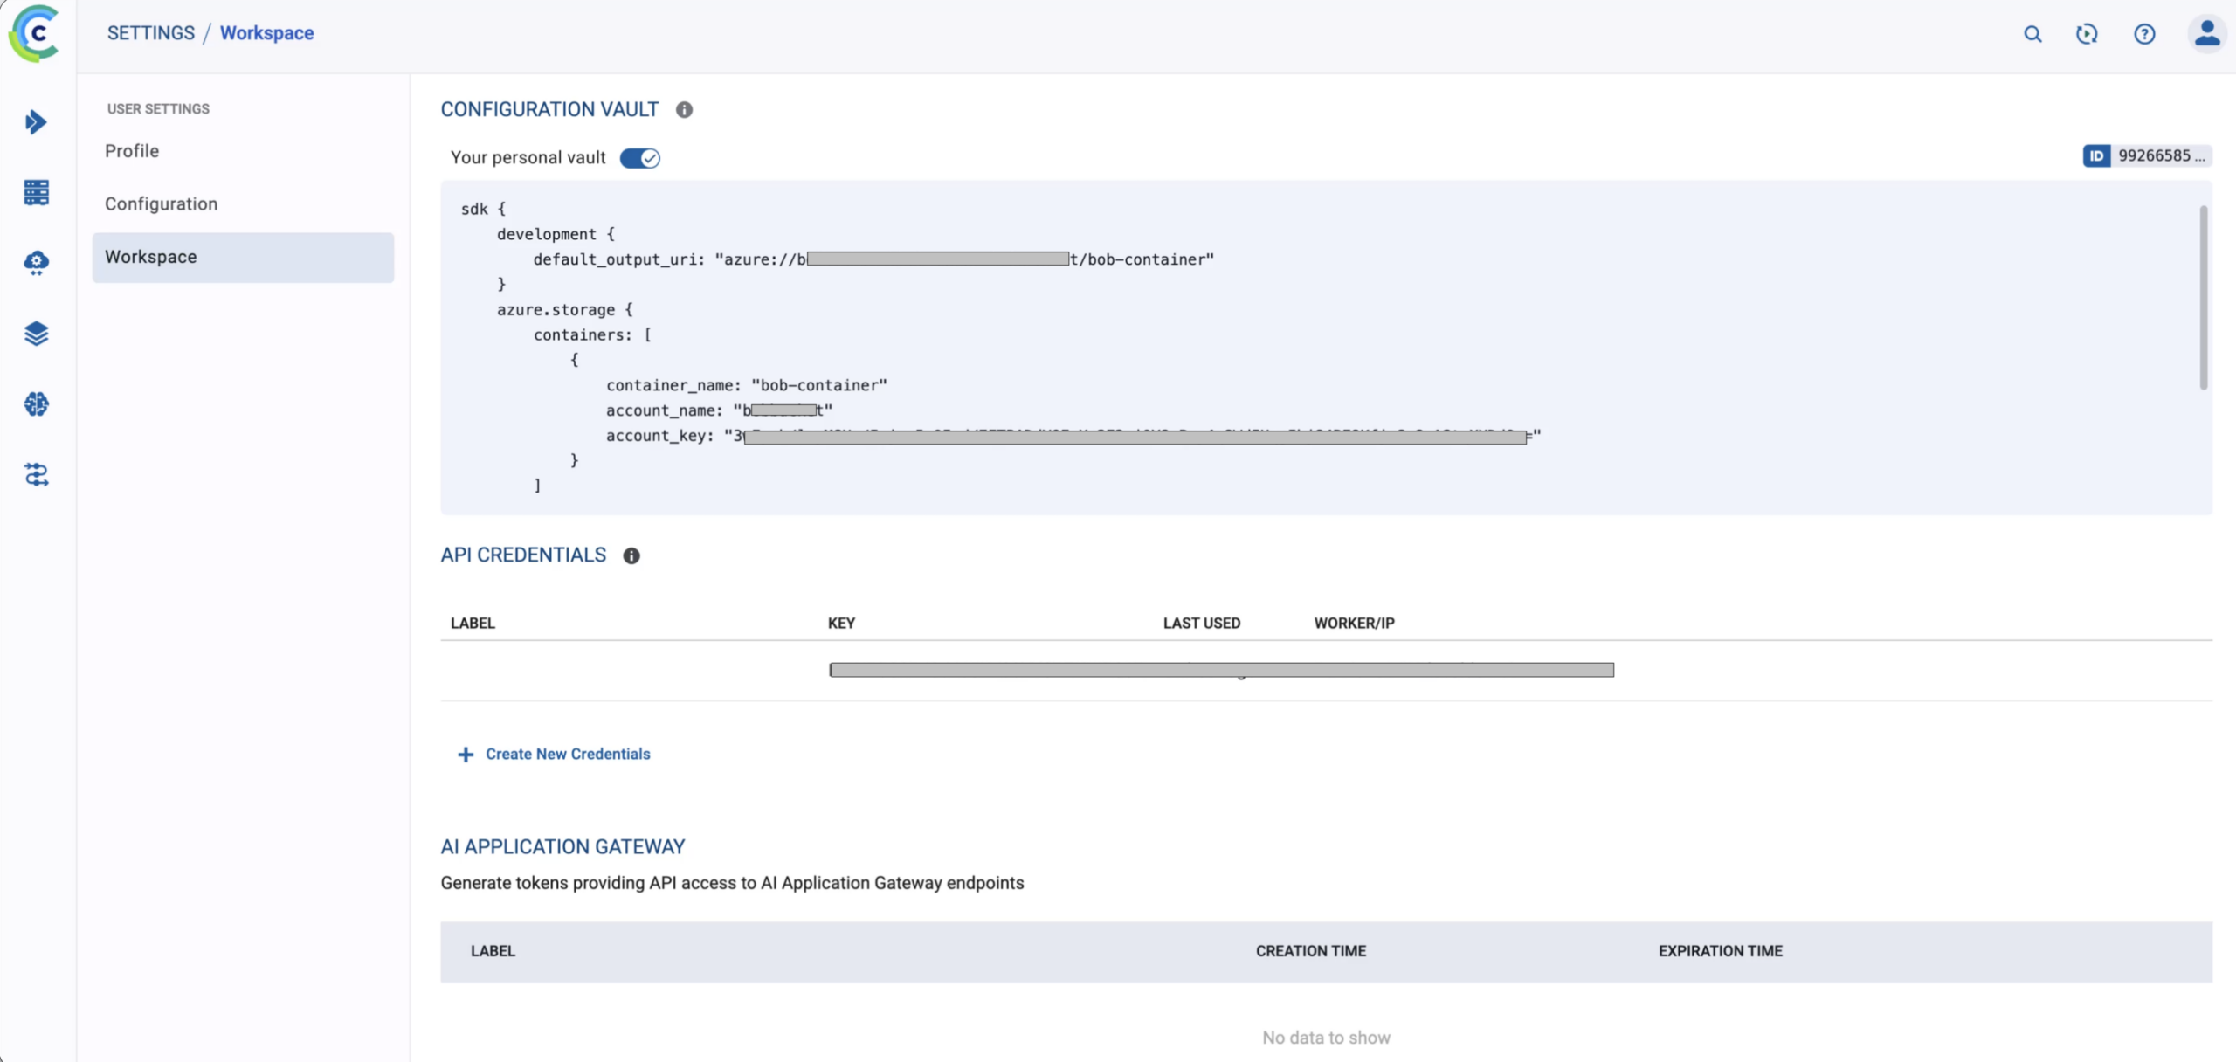Select Profile in User Settings
This screenshot has width=2236, height=1062.
point(243,151)
